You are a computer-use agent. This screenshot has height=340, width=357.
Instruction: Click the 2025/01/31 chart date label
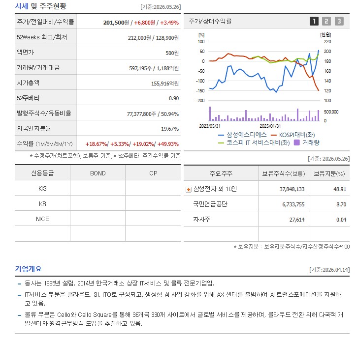click(270, 126)
